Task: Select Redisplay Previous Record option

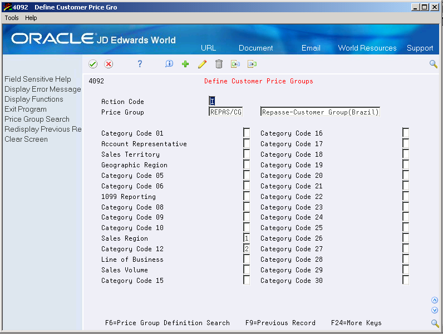Action: (x=43, y=129)
